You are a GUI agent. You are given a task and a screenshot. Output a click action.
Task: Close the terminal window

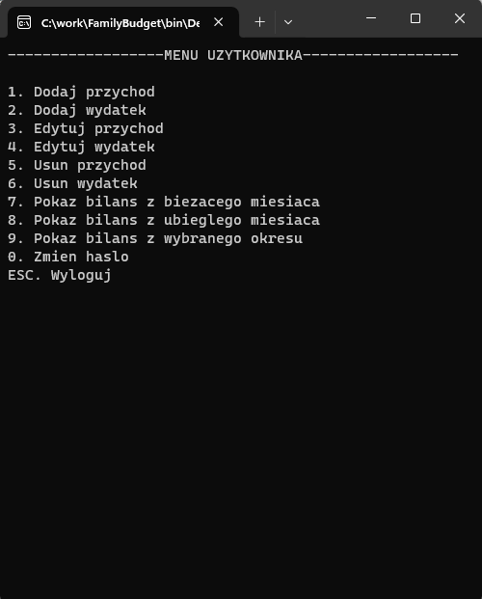[460, 18]
